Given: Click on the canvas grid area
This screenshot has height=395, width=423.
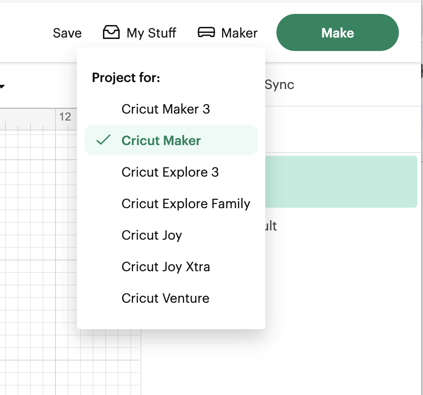Looking at the screenshot, I should click(x=37, y=232).
